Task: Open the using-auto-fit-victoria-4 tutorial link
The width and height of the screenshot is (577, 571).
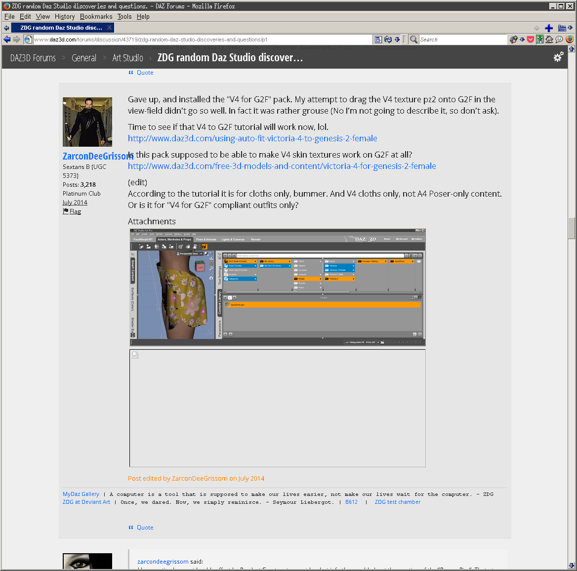Action: pyautogui.click(x=252, y=138)
